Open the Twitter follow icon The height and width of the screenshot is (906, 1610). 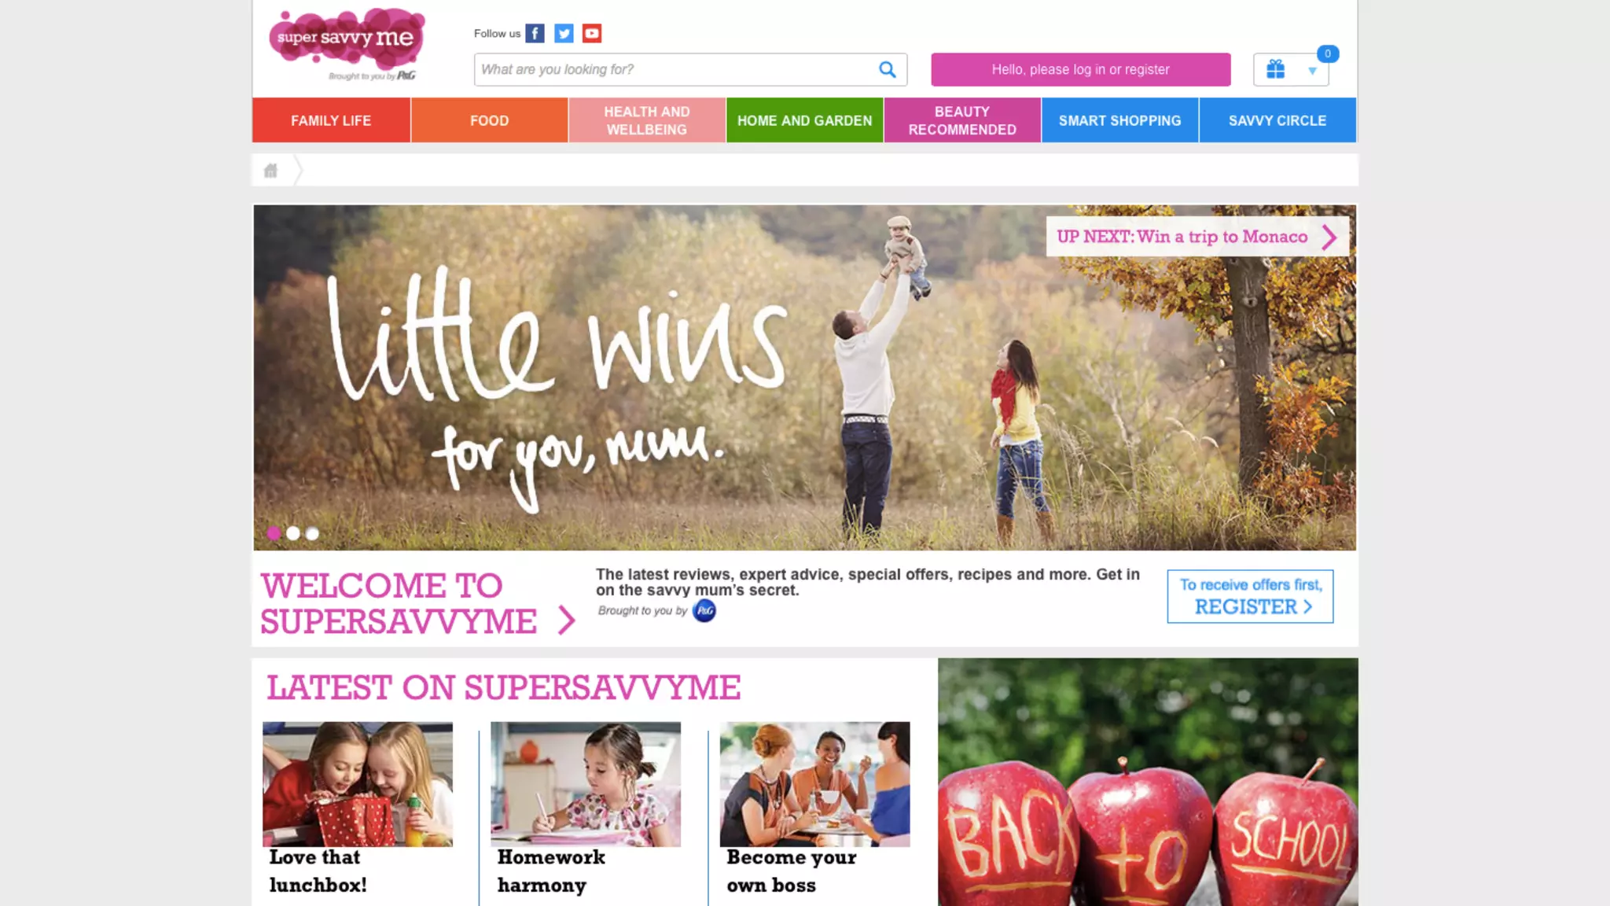564,33
